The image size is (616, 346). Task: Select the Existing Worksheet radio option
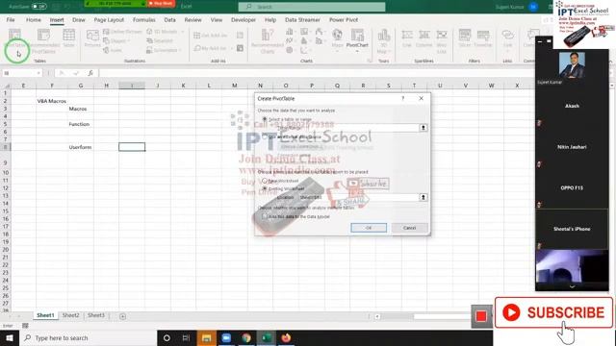coord(265,188)
